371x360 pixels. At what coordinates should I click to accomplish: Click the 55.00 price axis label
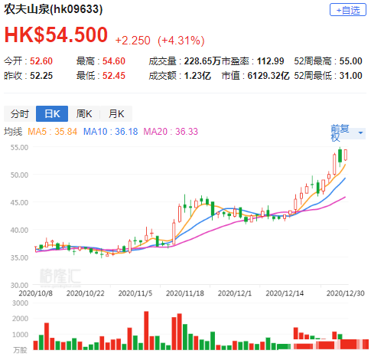(19, 147)
